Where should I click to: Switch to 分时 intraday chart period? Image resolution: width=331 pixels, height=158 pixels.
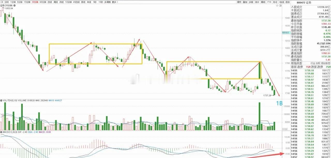(6, 2)
